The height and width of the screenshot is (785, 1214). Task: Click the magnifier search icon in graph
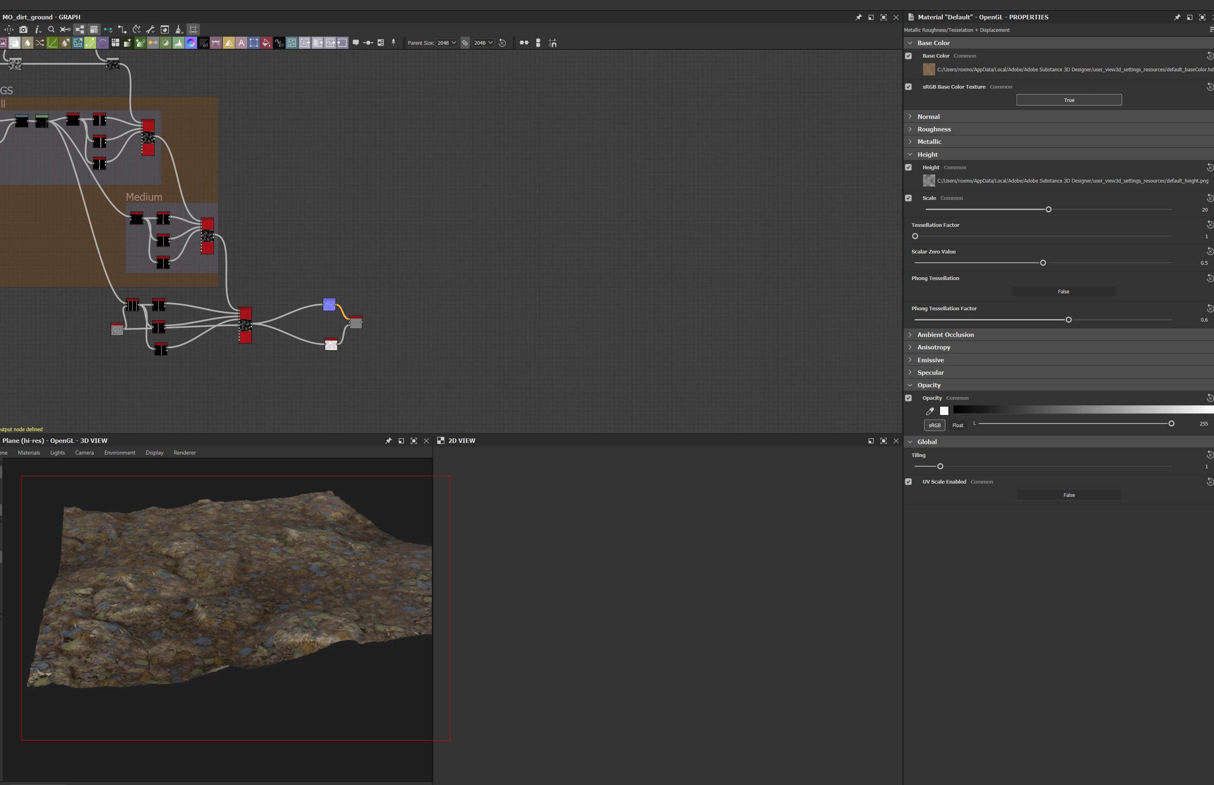pyautogui.click(x=51, y=29)
